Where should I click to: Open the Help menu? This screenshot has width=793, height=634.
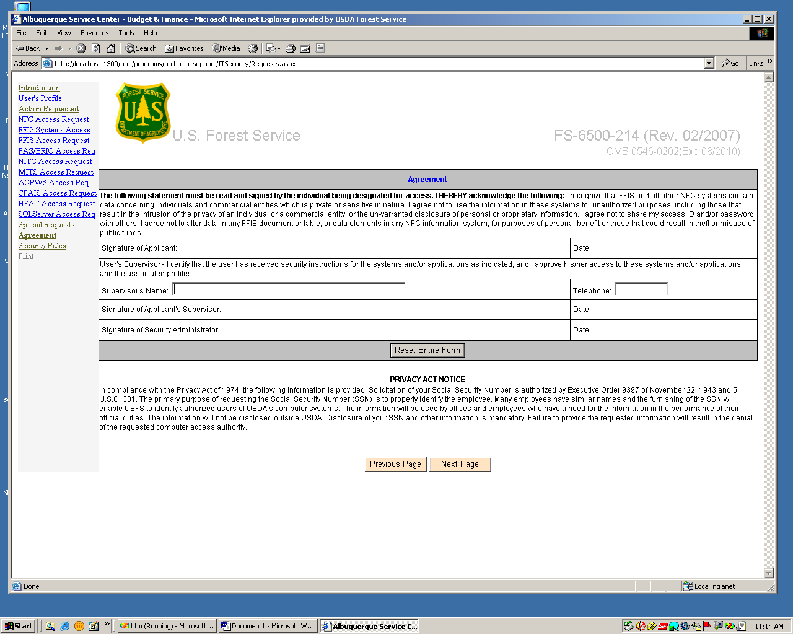click(x=151, y=33)
